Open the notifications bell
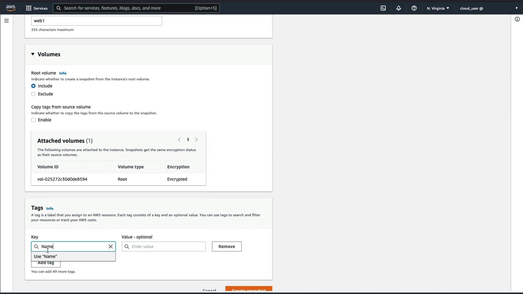The height and width of the screenshot is (294, 523). (x=399, y=8)
